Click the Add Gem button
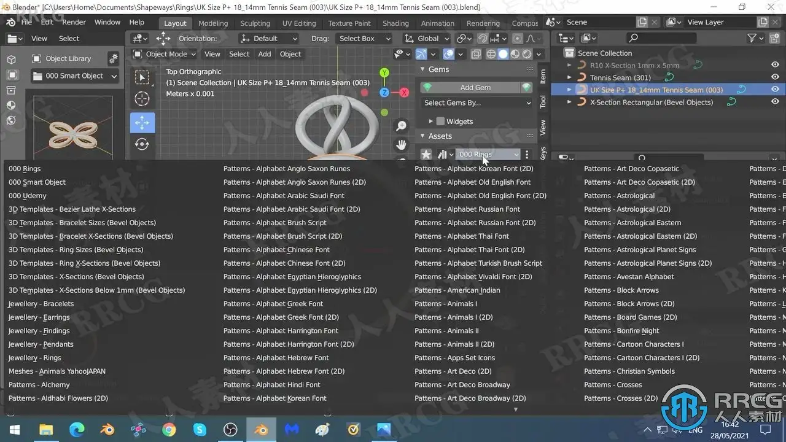The image size is (786, 442). pyautogui.click(x=470, y=87)
